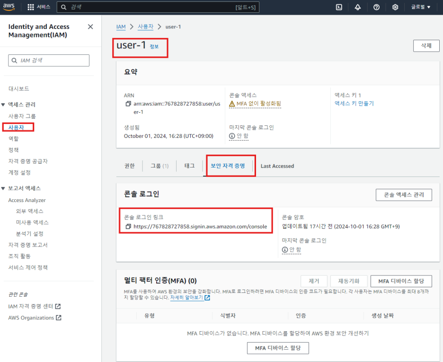This screenshot has height=362, width=443.
Task: Focus the IAM 검색 input field
Action: pos(49,61)
